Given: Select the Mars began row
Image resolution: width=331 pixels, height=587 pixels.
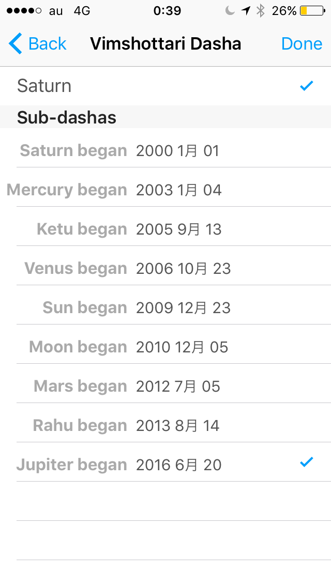Looking at the screenshot, I should point(165,387).
